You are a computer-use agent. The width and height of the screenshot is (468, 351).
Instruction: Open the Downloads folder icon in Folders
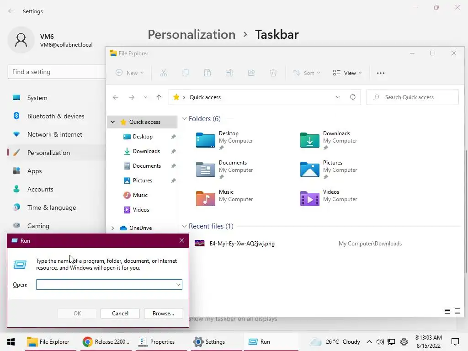click(309, 140)
